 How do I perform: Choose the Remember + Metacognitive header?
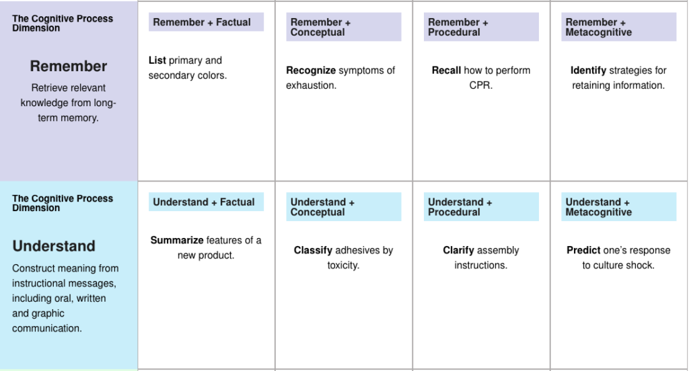[619, 27]
